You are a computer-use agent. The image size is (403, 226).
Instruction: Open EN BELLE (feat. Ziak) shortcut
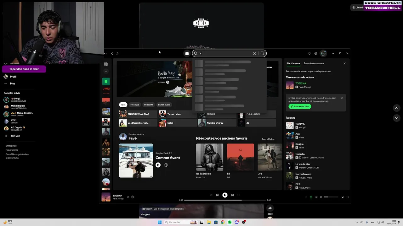[138, 114]
